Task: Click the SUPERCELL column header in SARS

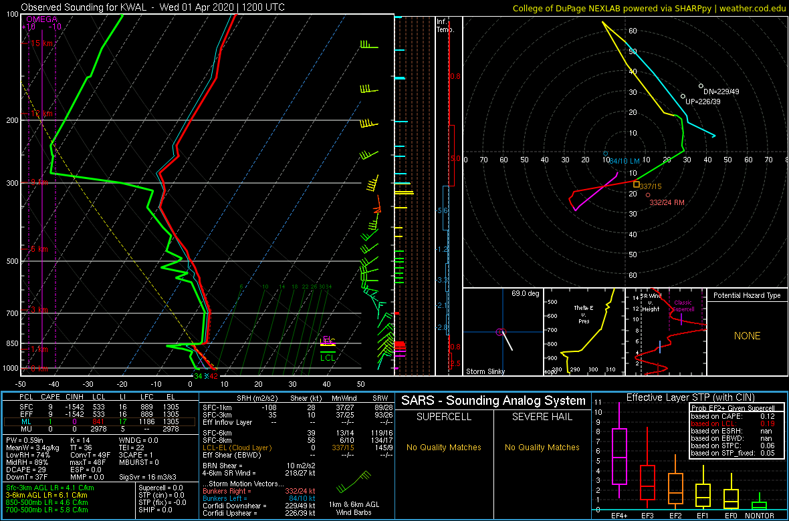Action: [x=443, y=417]
